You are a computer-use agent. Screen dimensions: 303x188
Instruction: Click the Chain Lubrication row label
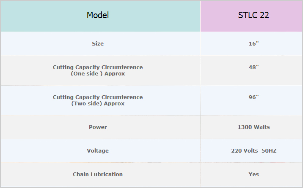(x=98, y=174)
